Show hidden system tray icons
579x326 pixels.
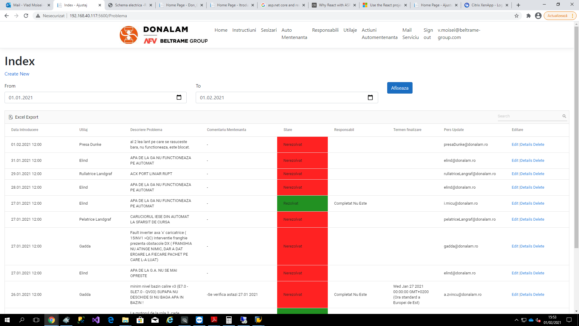[x=517, y=320]
